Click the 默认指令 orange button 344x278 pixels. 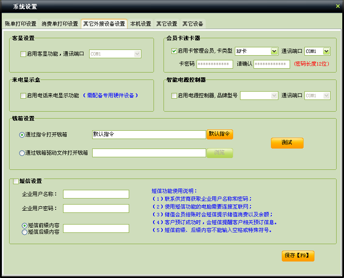220,134
